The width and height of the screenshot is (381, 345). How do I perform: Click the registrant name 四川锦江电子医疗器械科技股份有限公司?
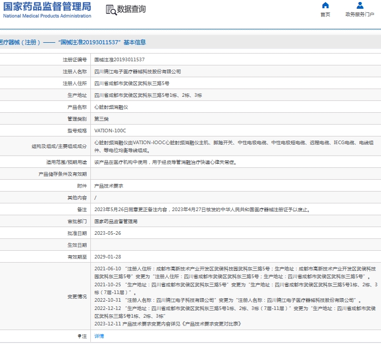[x=137, y=72]
